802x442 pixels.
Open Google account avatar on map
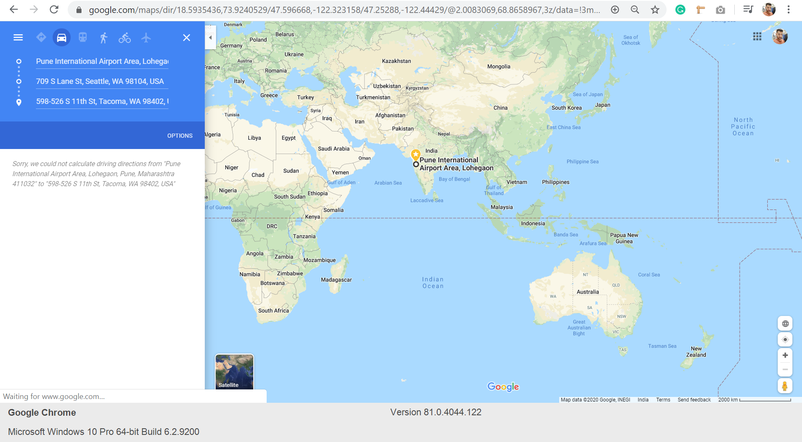click(780, 37)
